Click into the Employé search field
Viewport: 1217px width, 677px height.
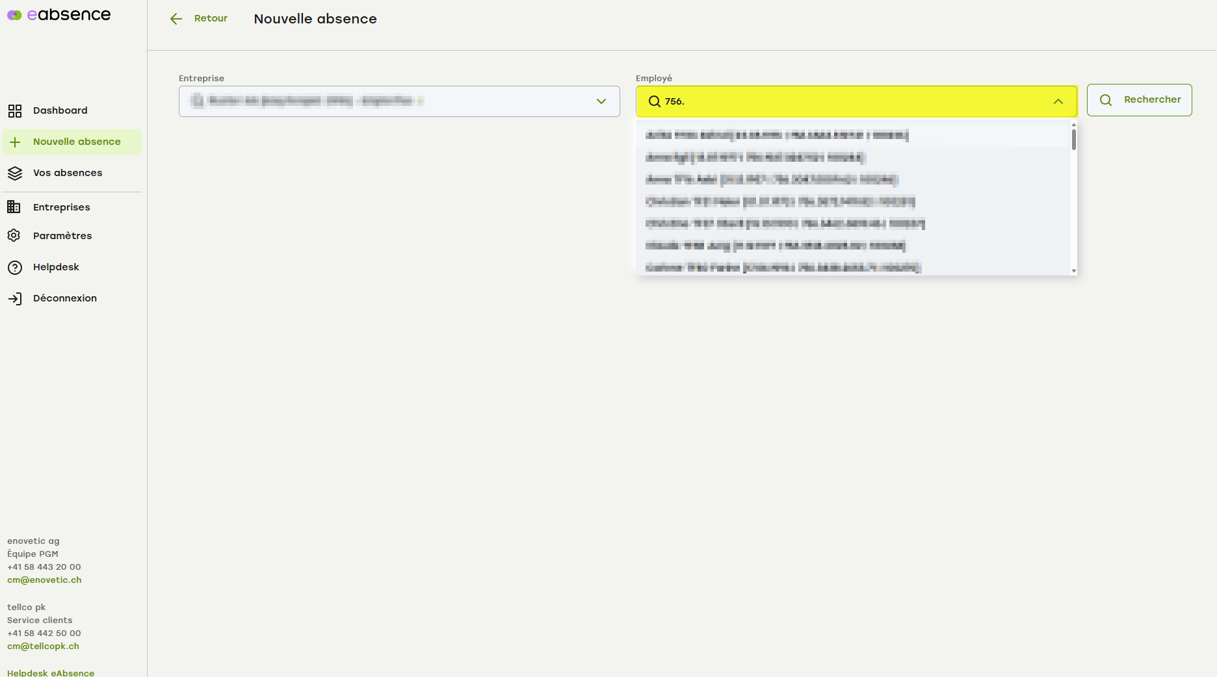(x=845, y=101)
